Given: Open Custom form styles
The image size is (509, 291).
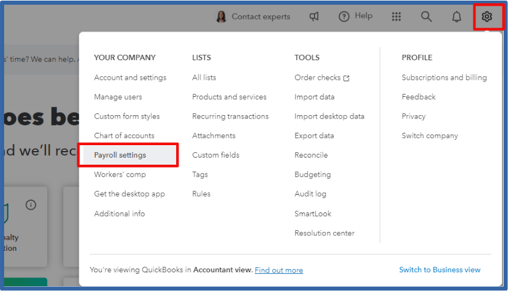Looking at the screenshot, I should click(x=127, y=116).
